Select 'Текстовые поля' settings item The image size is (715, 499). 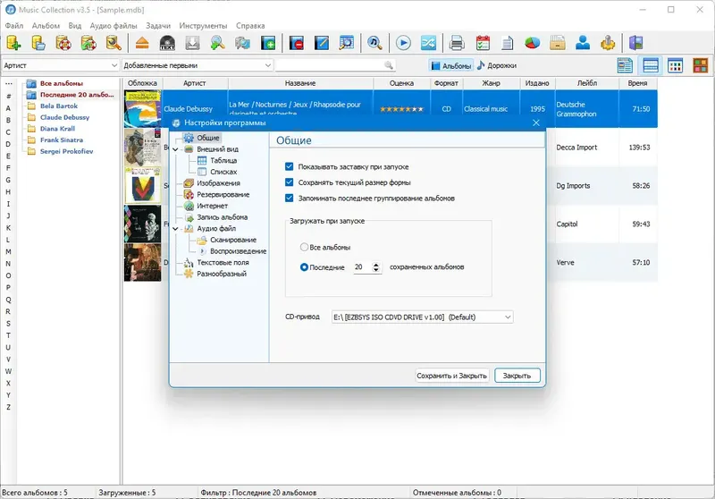(223, 262)
